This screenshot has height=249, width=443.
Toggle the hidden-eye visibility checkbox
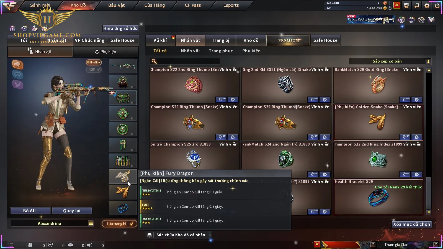94,69
